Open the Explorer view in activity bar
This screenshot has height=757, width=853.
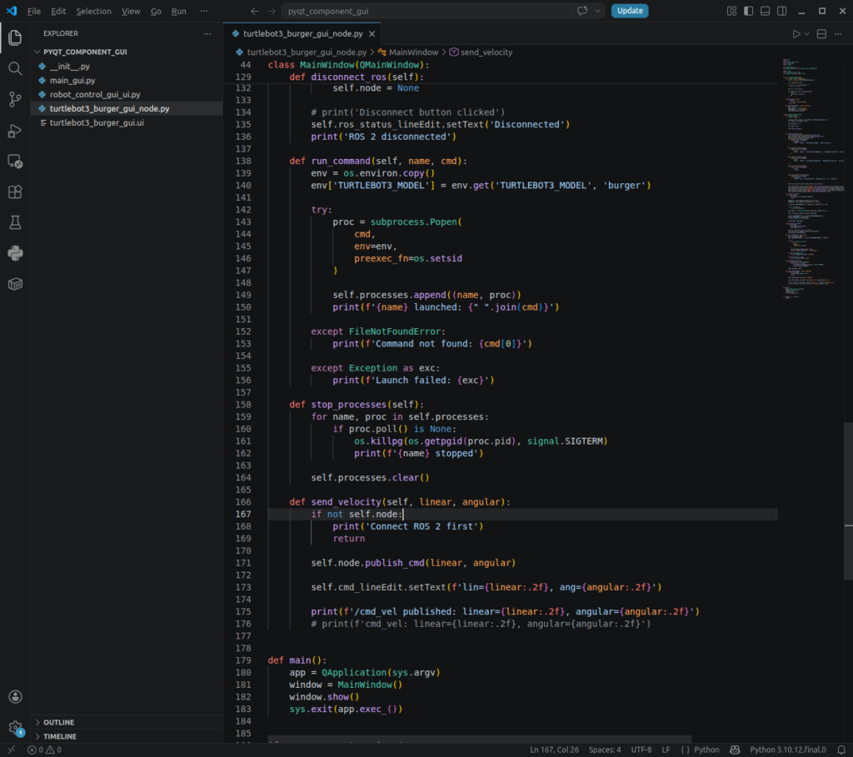point(15,37)
